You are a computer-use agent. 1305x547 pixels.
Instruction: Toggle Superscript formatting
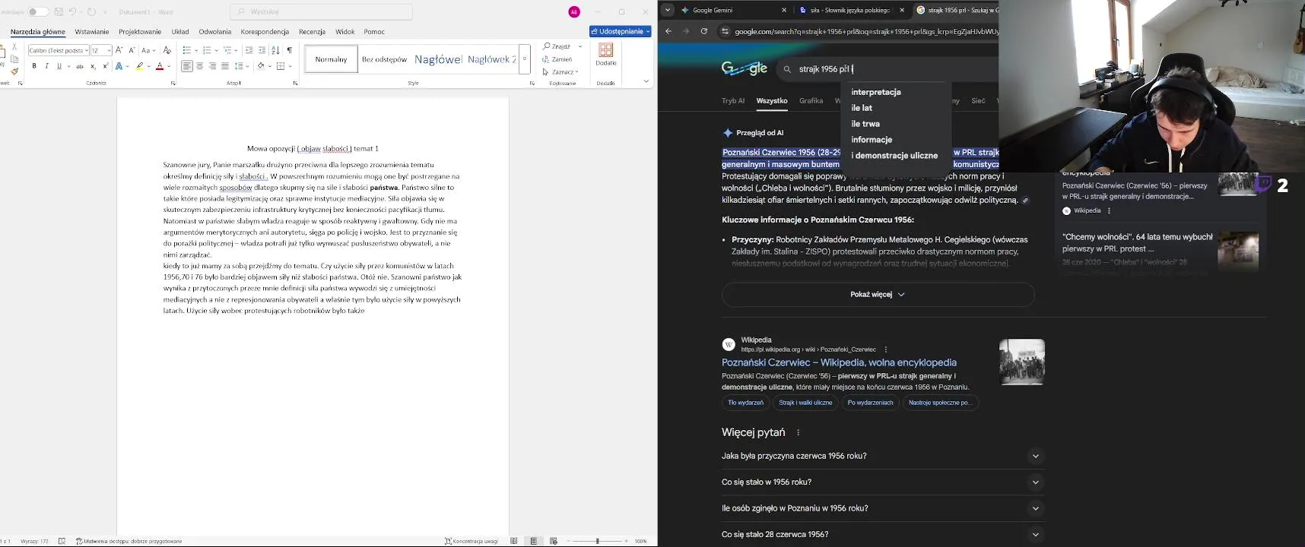click(x=105, y=66)
